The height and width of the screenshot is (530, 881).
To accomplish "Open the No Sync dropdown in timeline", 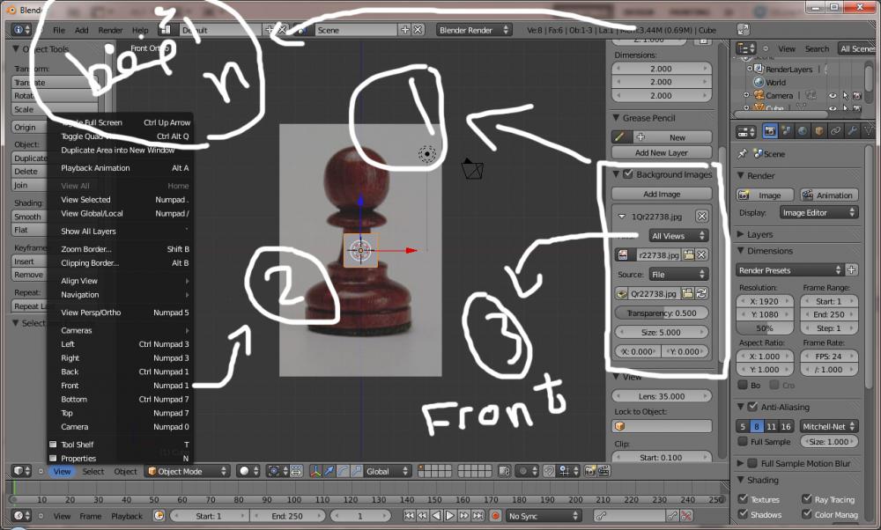I will point(543,515).
